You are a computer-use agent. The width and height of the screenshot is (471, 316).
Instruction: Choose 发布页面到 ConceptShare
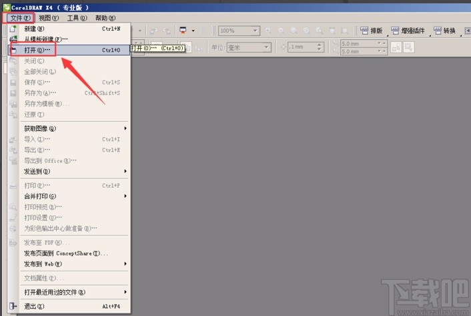[69, 253]
